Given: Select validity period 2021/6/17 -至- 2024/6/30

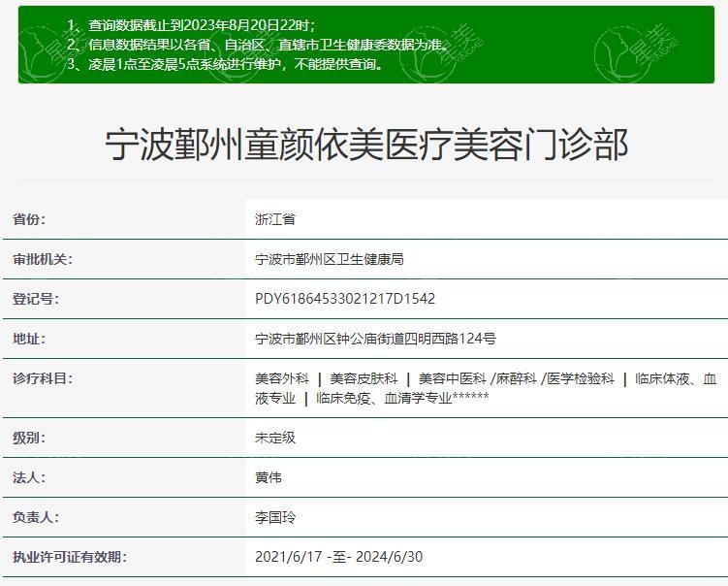Looking at the screenshot, I should pos(338,557).
